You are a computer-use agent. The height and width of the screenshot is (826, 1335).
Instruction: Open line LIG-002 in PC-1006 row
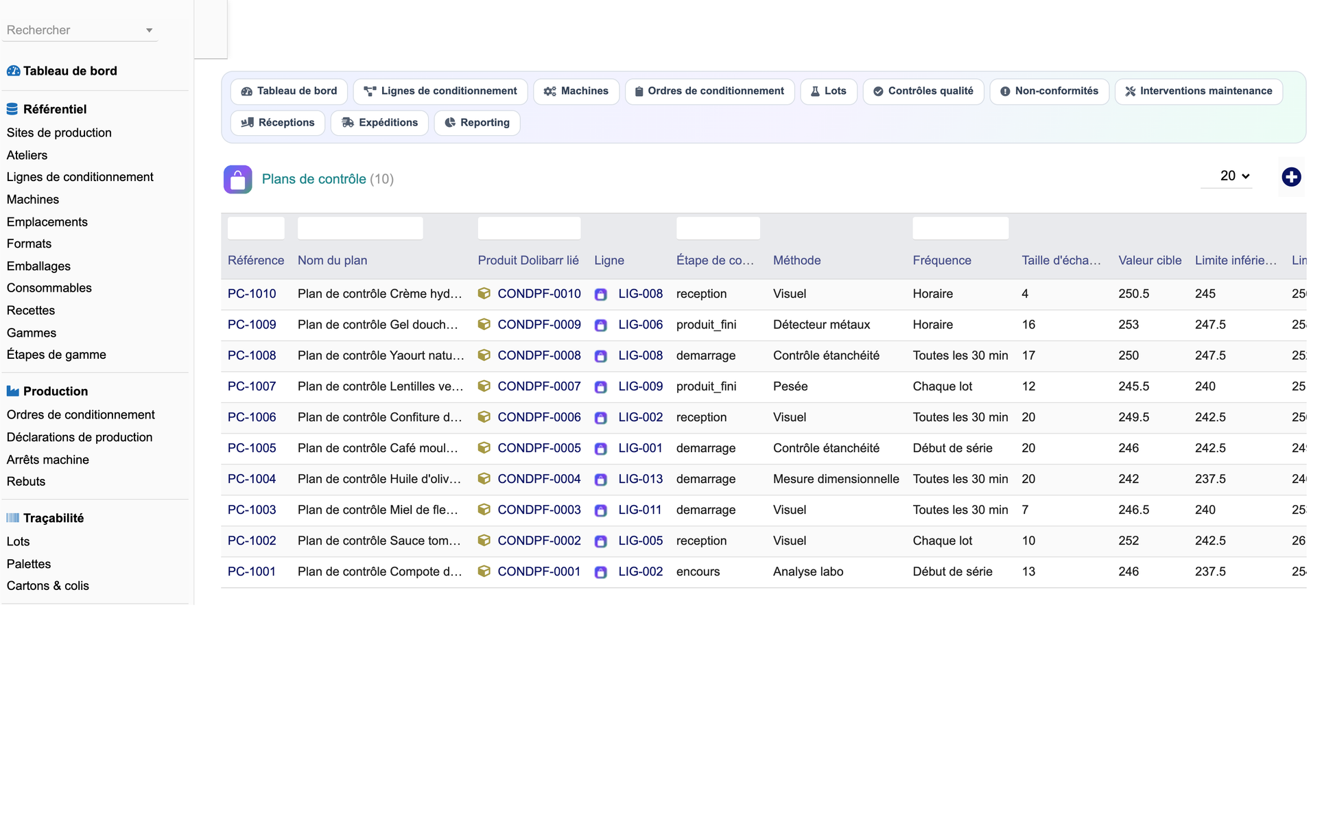pos(640,417)
